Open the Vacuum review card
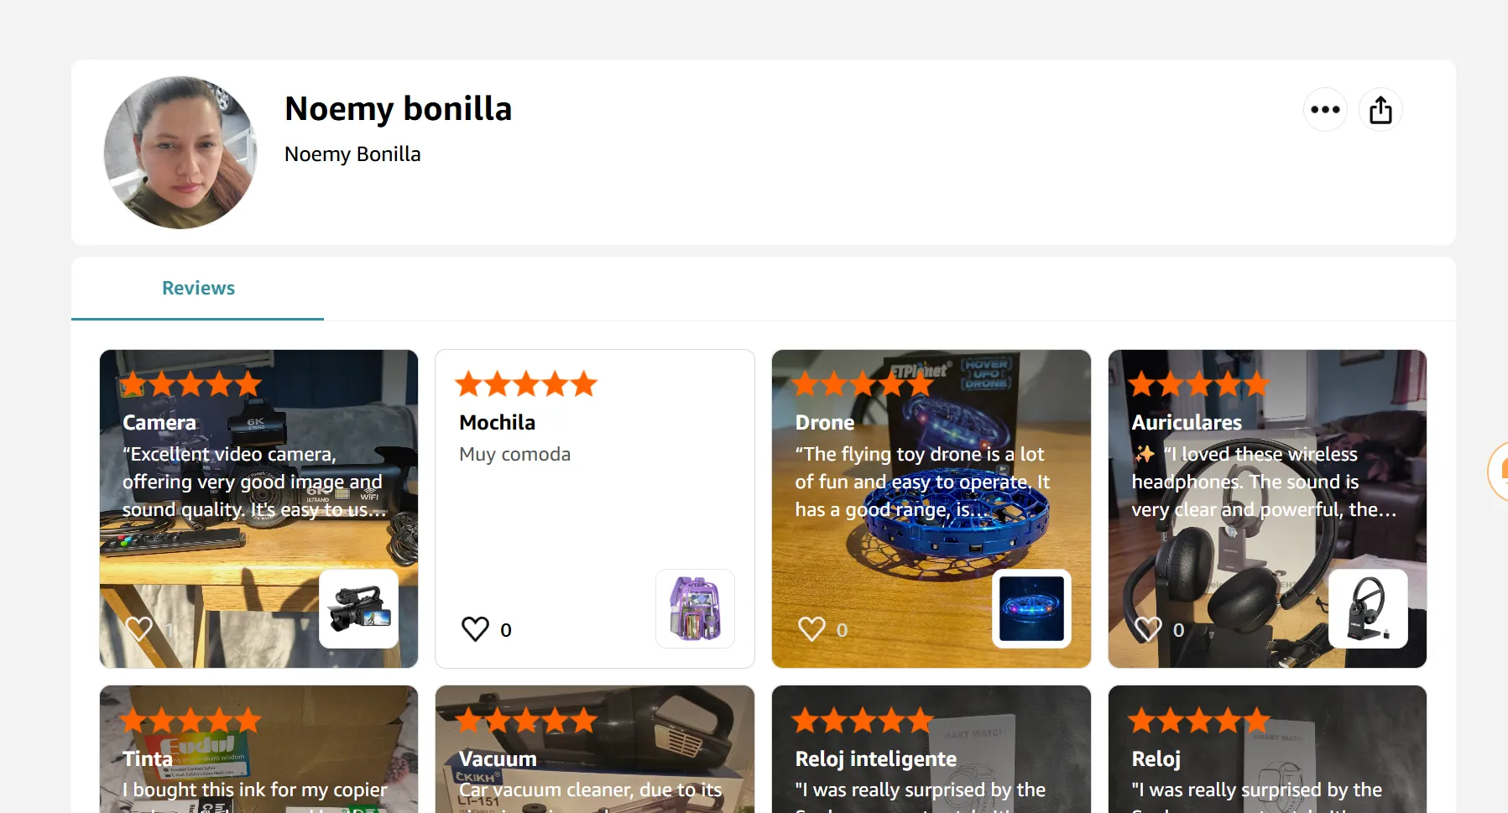This screenshot has width=1508, height=813. point(595,749)
